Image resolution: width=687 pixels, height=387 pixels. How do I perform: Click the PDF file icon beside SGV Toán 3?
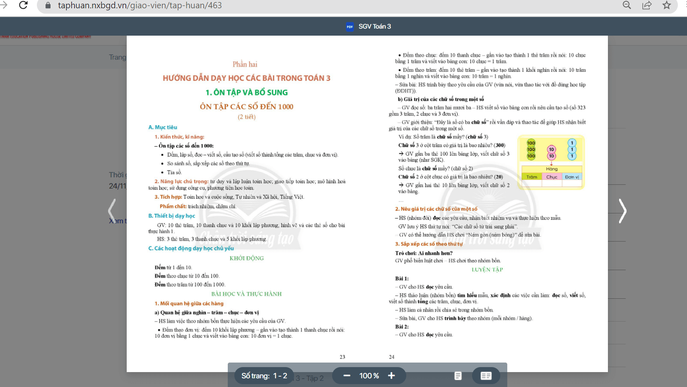(x=350, y=27)
